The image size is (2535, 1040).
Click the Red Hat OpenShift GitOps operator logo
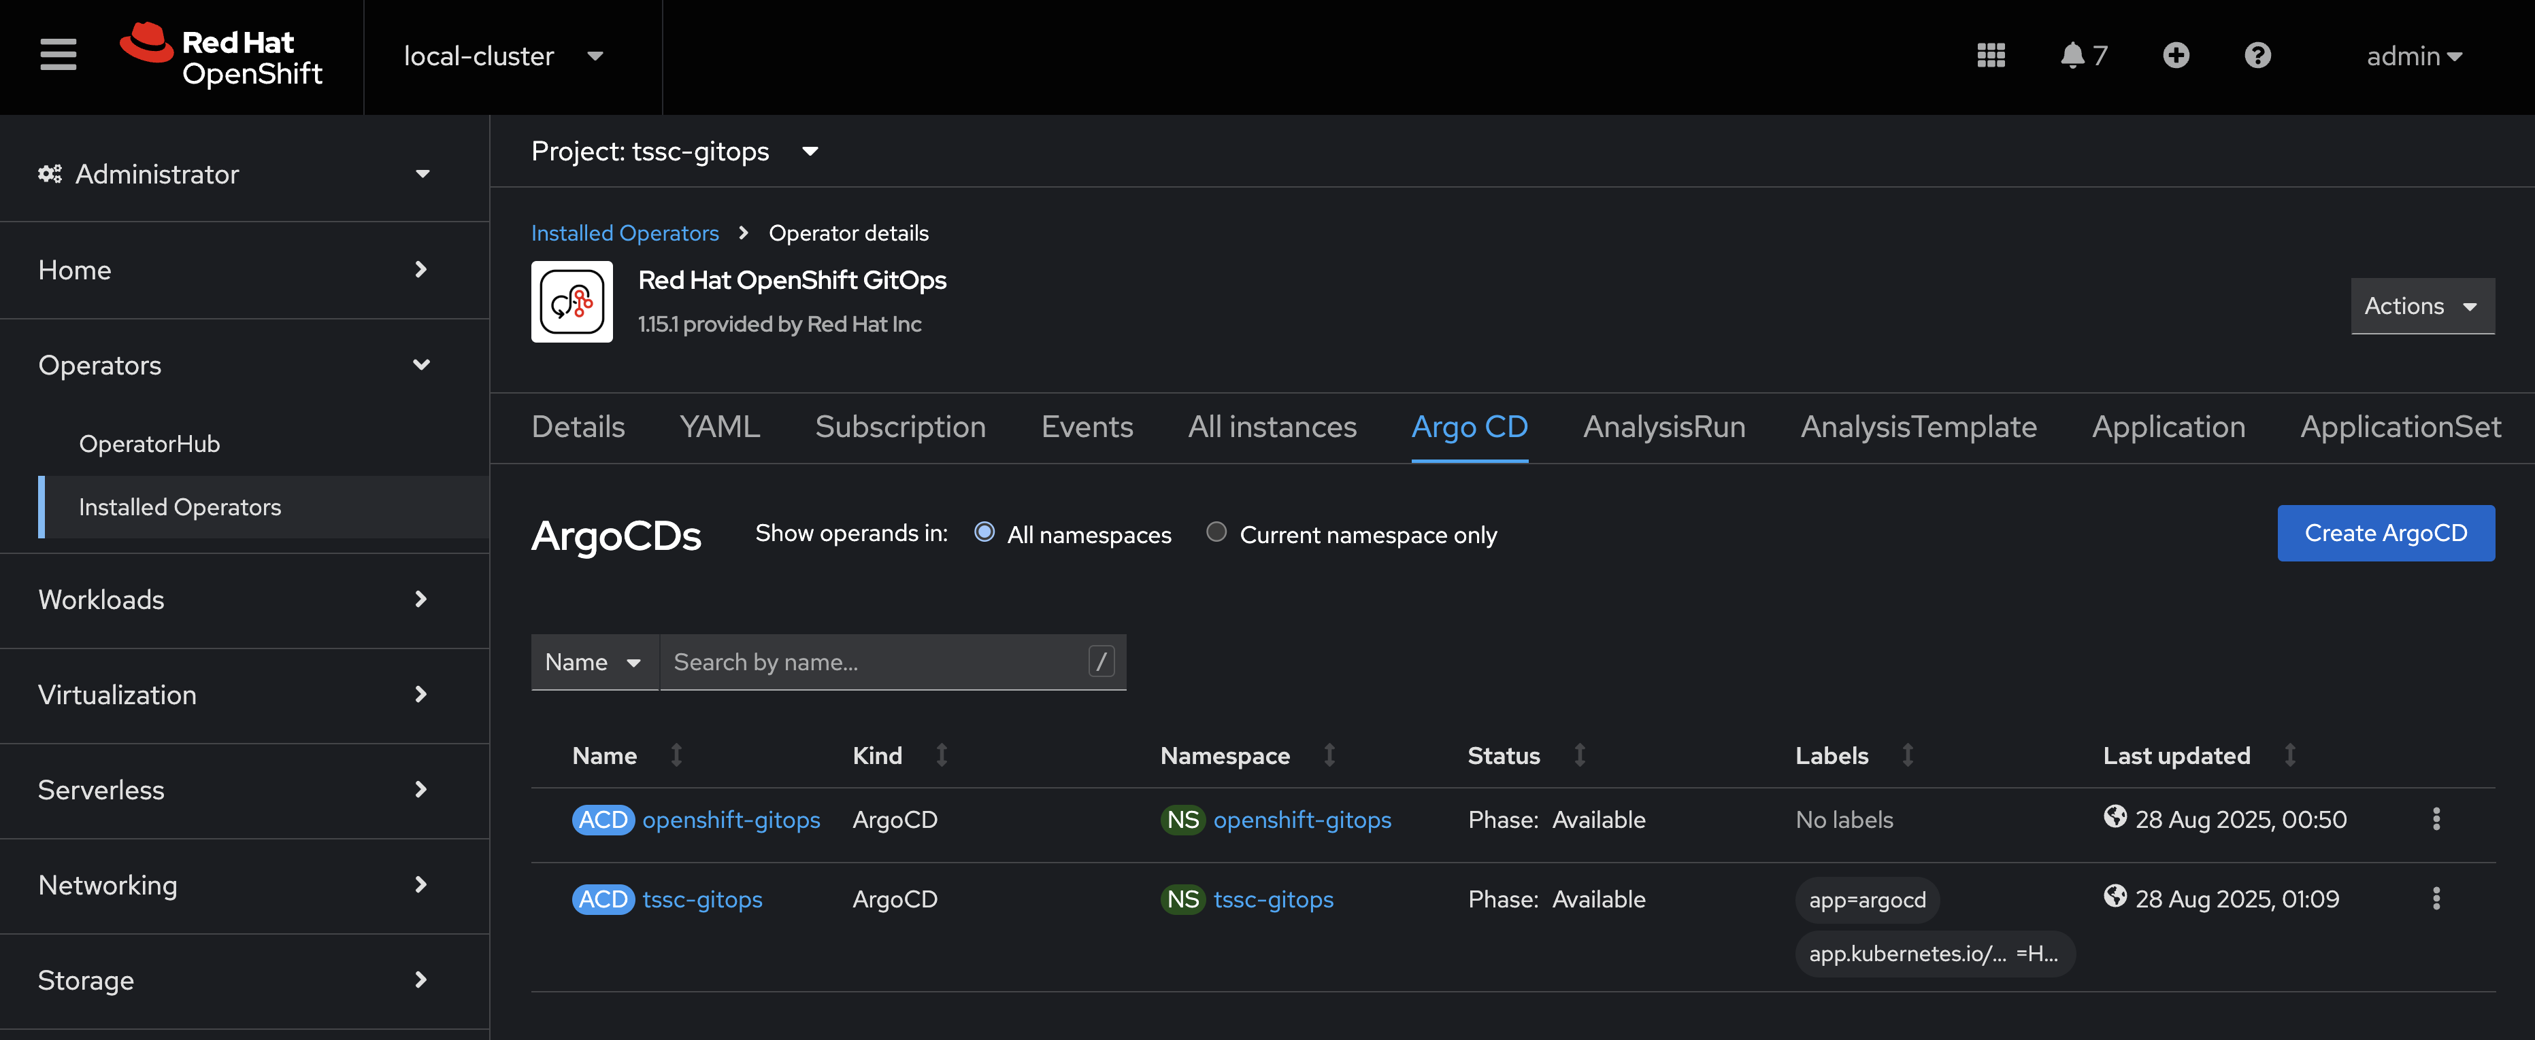571,302
